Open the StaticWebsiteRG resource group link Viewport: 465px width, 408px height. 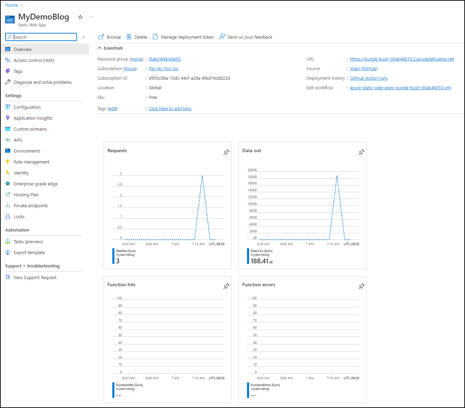(165, 59)
